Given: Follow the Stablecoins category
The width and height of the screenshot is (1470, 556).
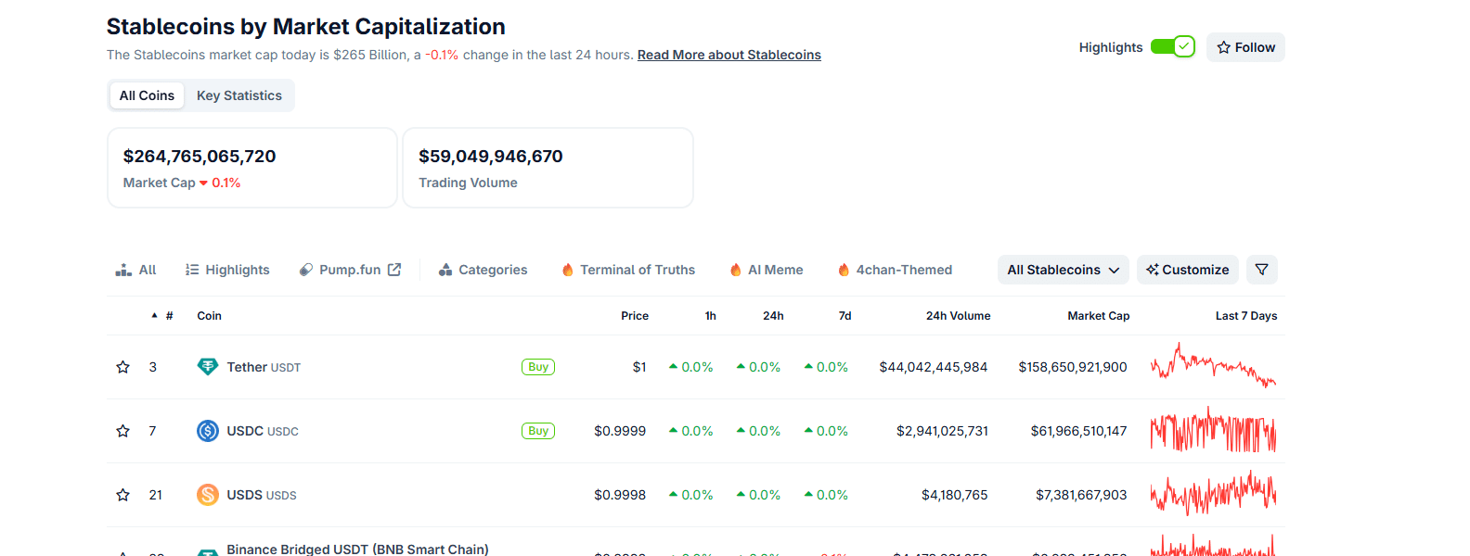Looking at the screenshot, I should click(1245, 47).
